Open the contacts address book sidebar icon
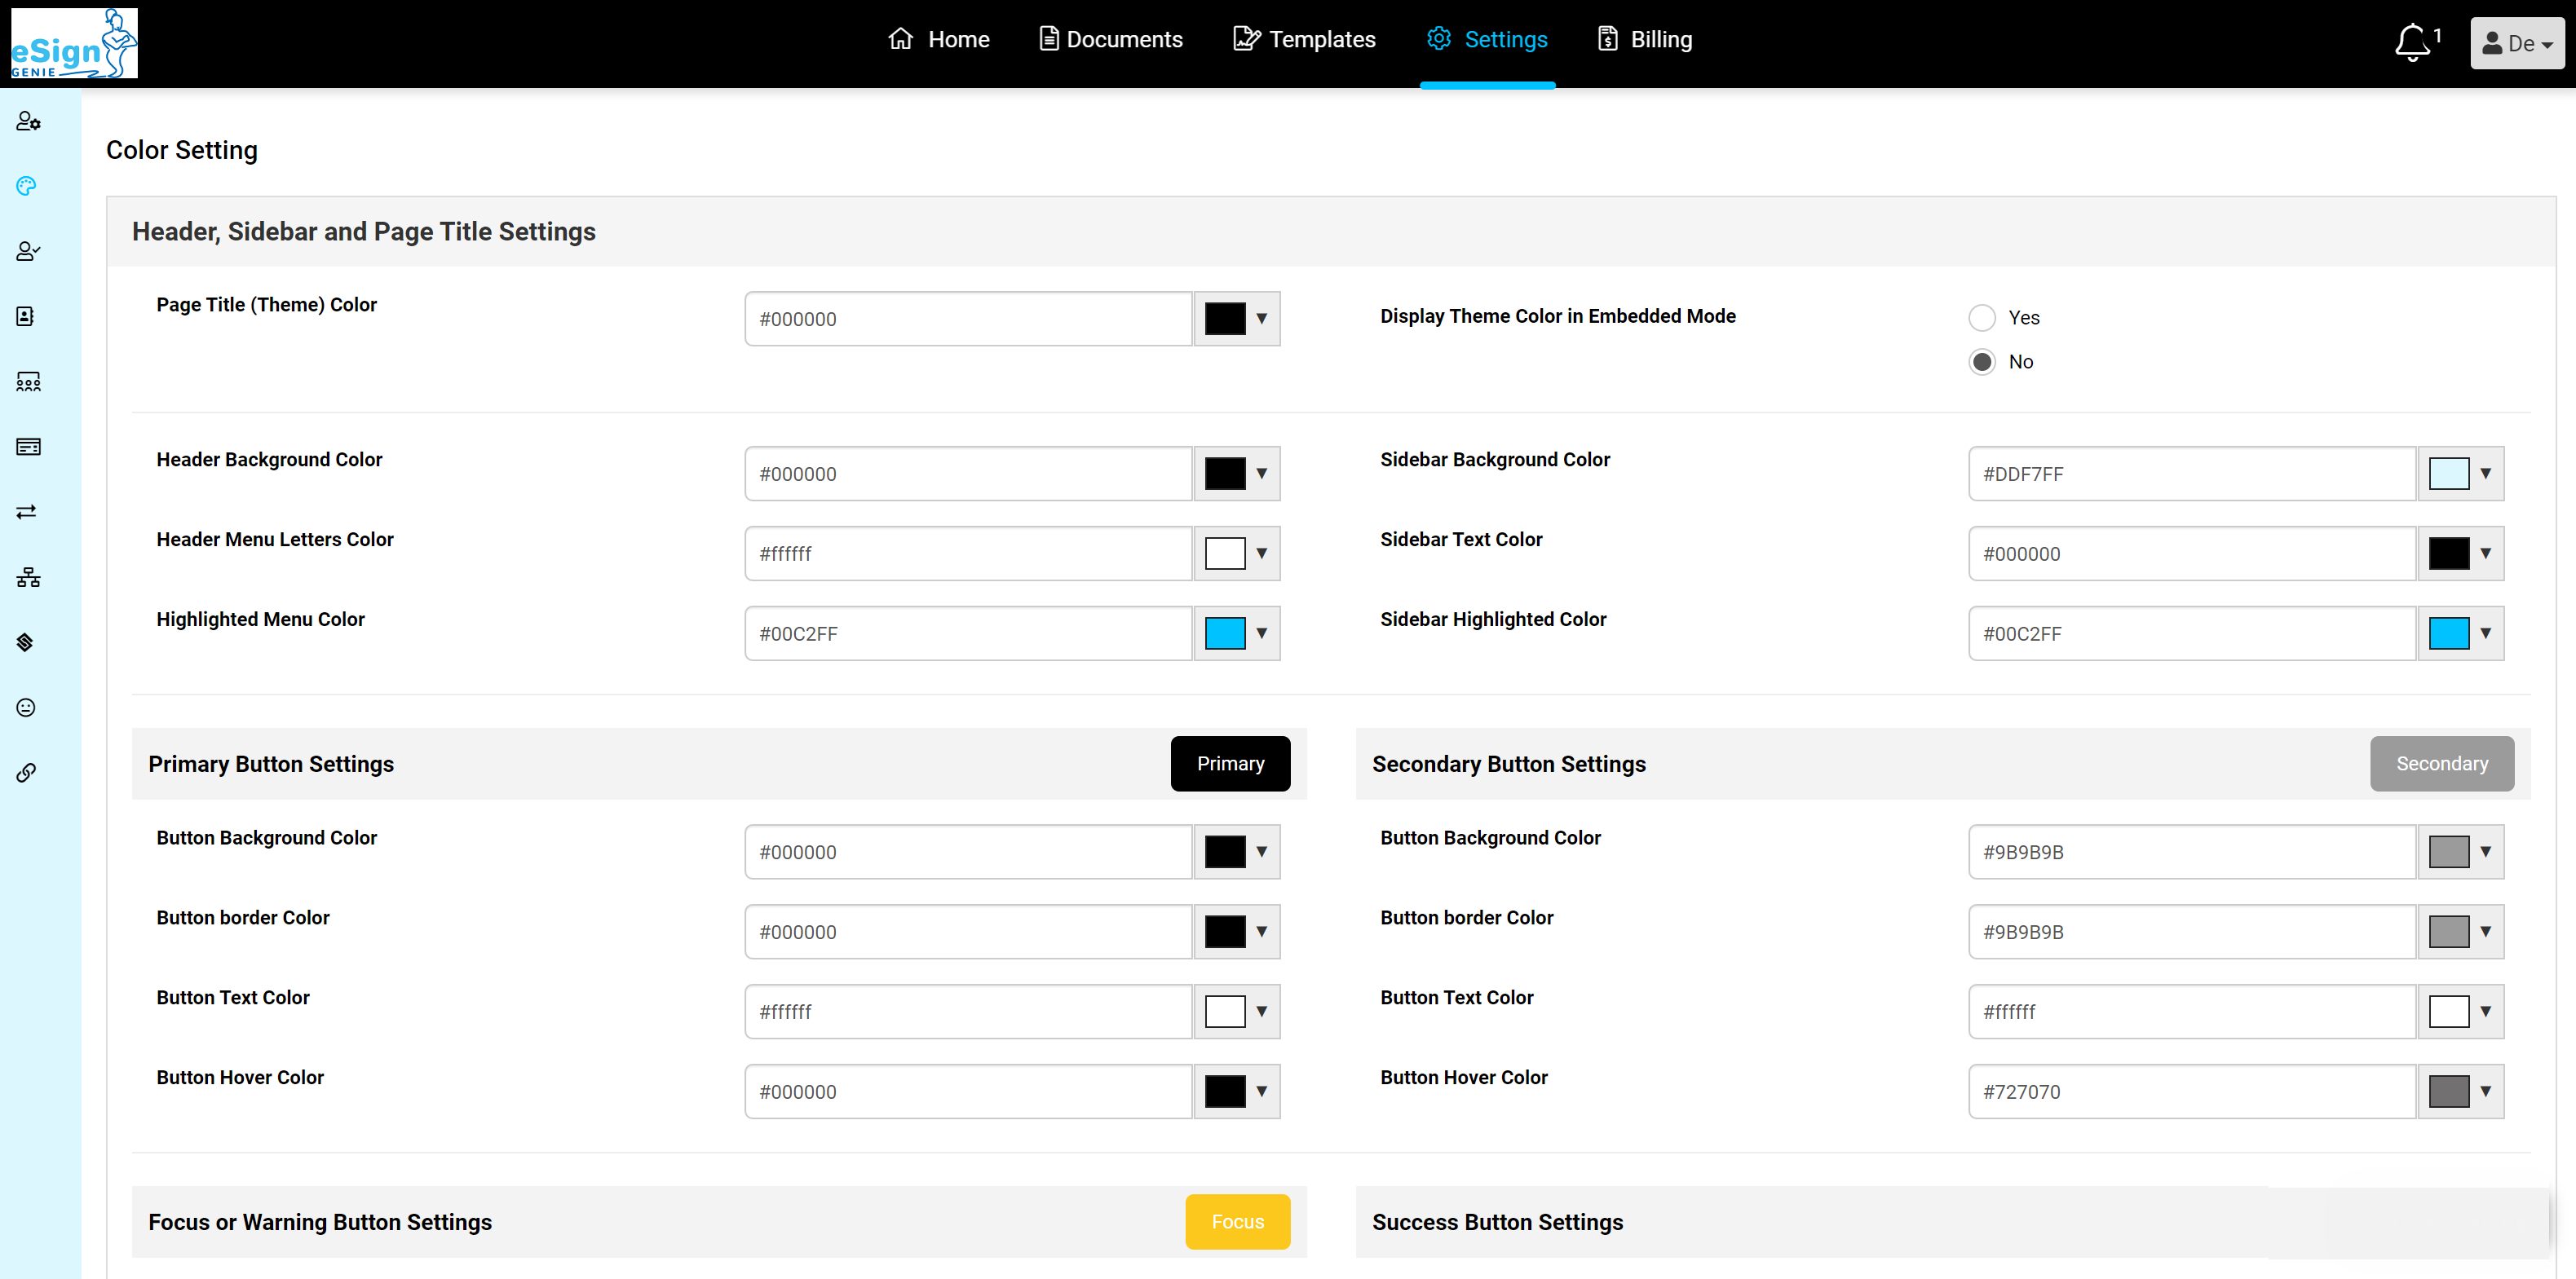The width and height of the screenshot is (2576, 1279). pos(26,317)
